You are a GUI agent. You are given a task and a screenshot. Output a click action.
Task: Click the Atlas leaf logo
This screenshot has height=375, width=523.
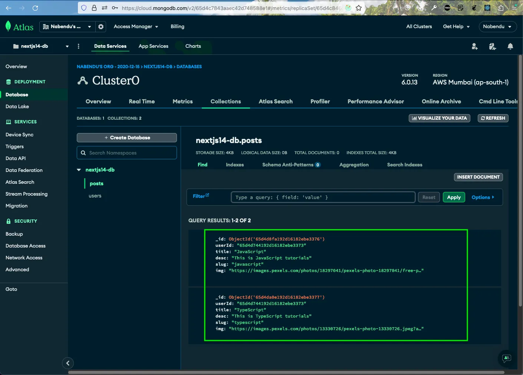click(8, 26)
